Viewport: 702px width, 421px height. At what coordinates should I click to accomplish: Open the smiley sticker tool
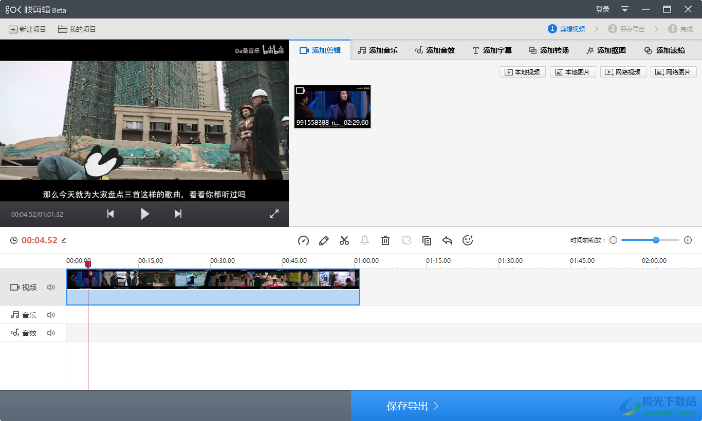468,240
